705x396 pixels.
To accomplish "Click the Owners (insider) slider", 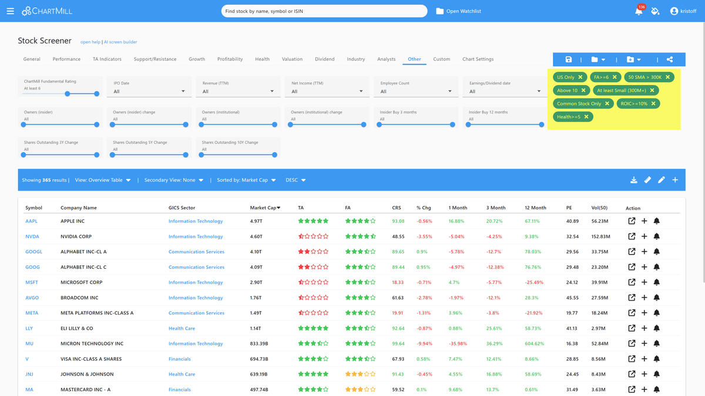I will pos(60,124).
